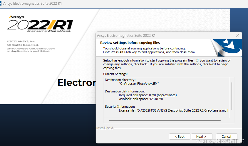The height and width of the screenshot is (146, 248).
Task: Click the License file path line
Action: pyautogui.click(x=173, y=110)
